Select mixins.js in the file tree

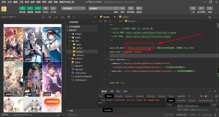click(x=80, y=55)
